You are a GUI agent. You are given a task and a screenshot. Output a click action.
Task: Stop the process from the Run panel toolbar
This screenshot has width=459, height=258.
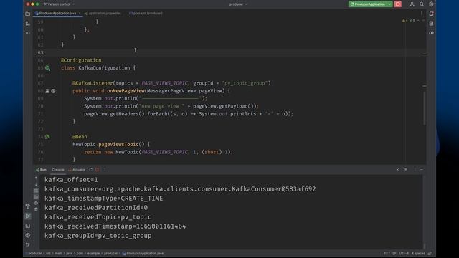[98, 170]
